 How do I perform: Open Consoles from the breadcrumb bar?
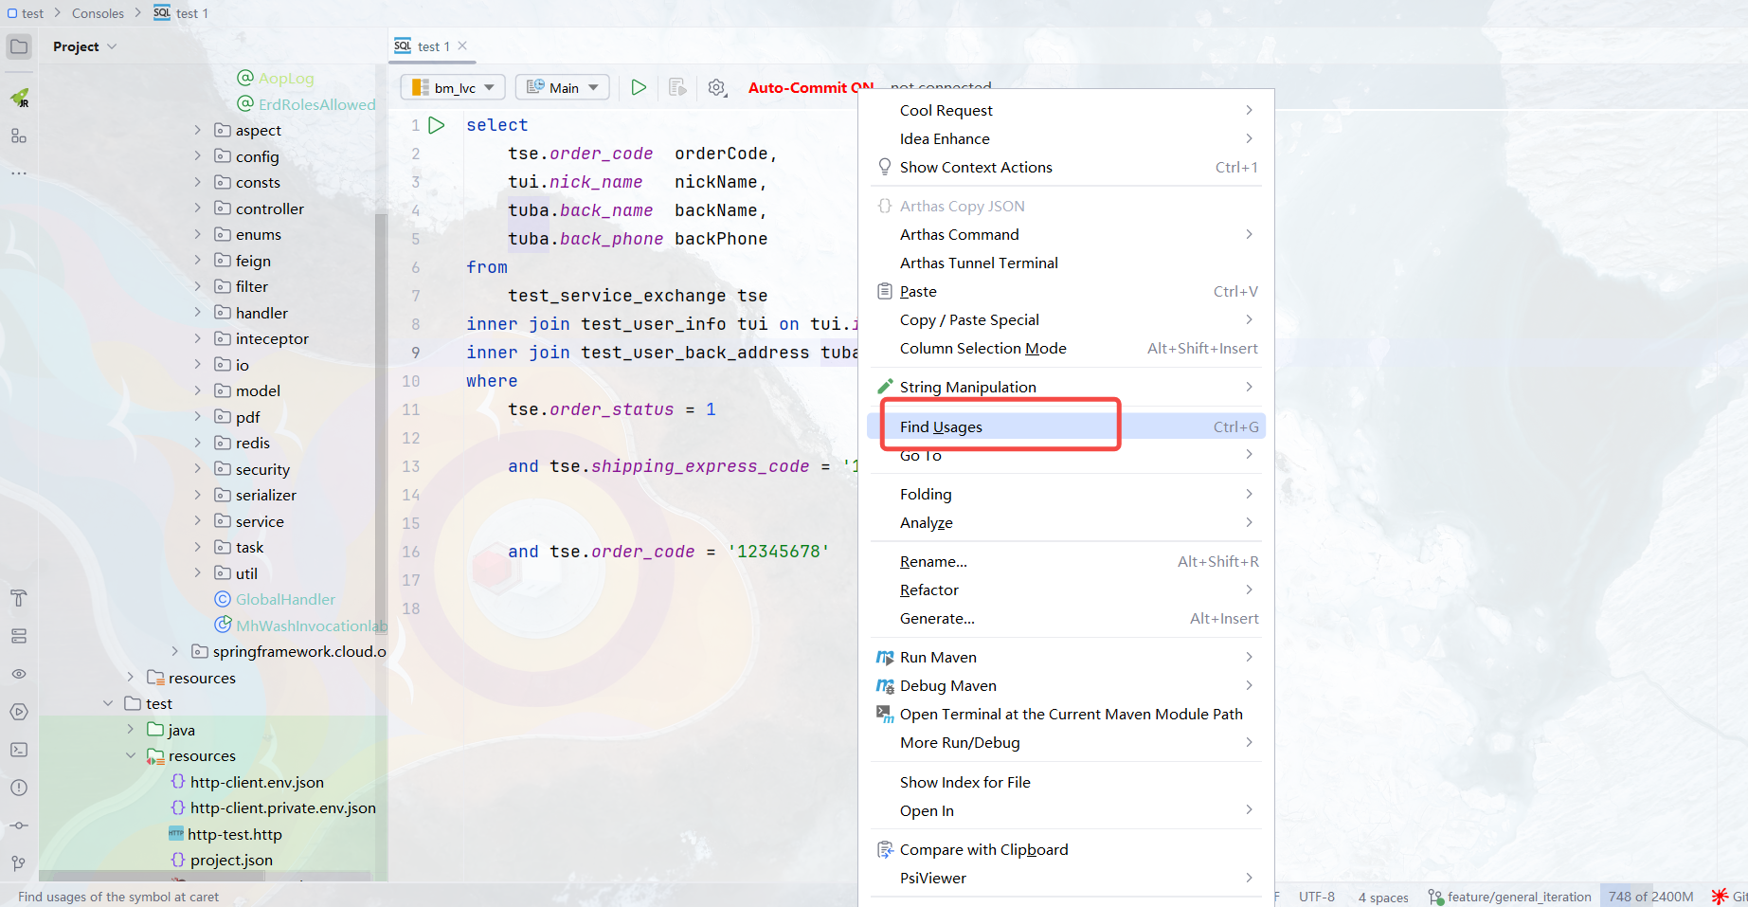pyautogui.click(x=99, y=12)
